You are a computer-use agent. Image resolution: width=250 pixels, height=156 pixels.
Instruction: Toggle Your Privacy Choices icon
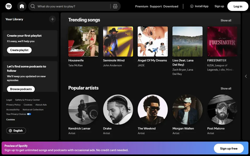click(x=29, y=114)
